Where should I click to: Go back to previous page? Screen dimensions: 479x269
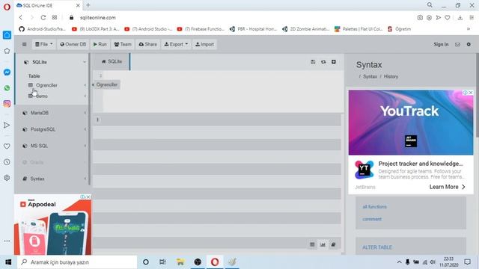coord(21,18)
